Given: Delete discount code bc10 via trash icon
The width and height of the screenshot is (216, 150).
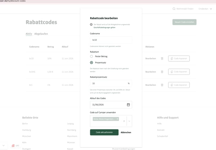Looking at the screenshot, I should click(162, 58).
